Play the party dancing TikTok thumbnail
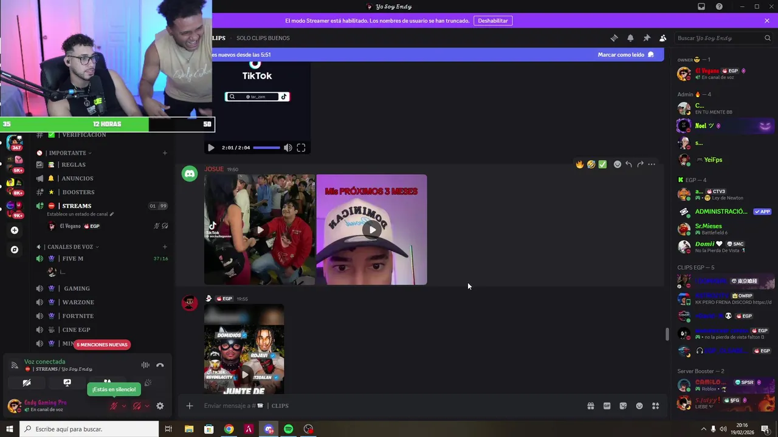Image resolution: width=778 pixels, height=437 pixels. click(260, 229)
